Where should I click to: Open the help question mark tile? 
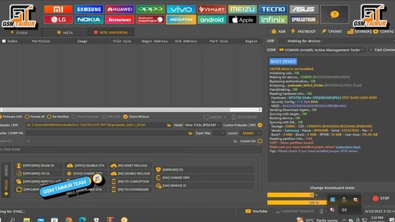coord(335,15)
